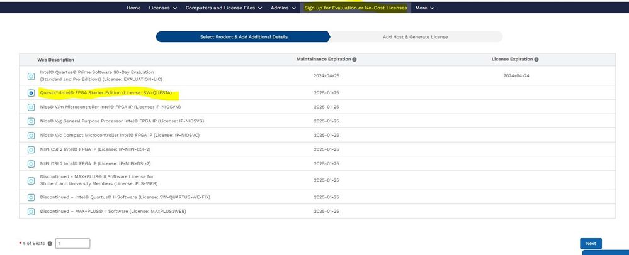Viewport: 629px width, 255px height.
Task: Click the Web Description column header
Action: [56, 60]
